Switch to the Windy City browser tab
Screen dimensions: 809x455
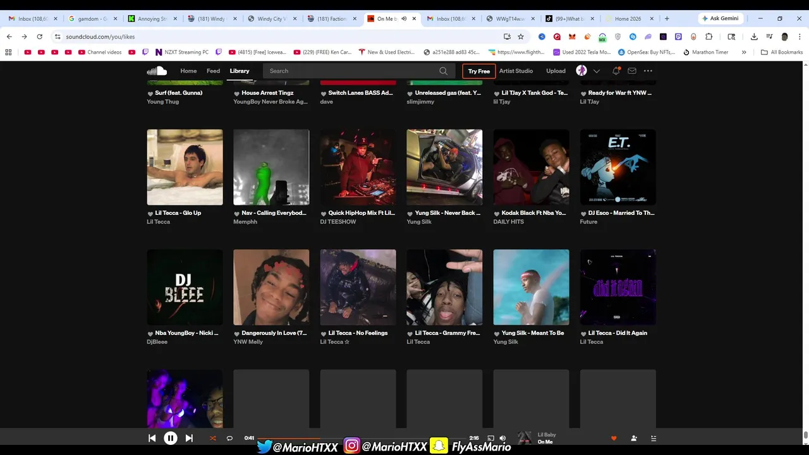point(272,18)
